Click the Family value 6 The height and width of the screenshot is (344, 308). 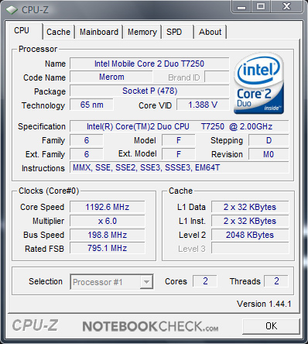87,140
